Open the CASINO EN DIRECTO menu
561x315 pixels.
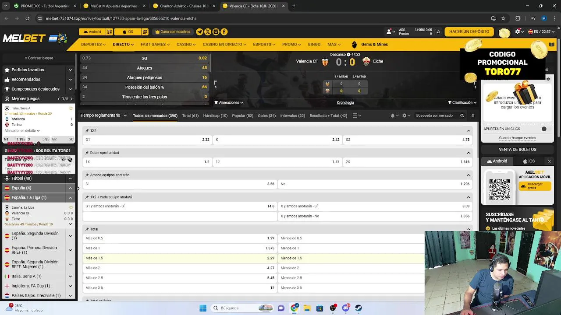224,44
